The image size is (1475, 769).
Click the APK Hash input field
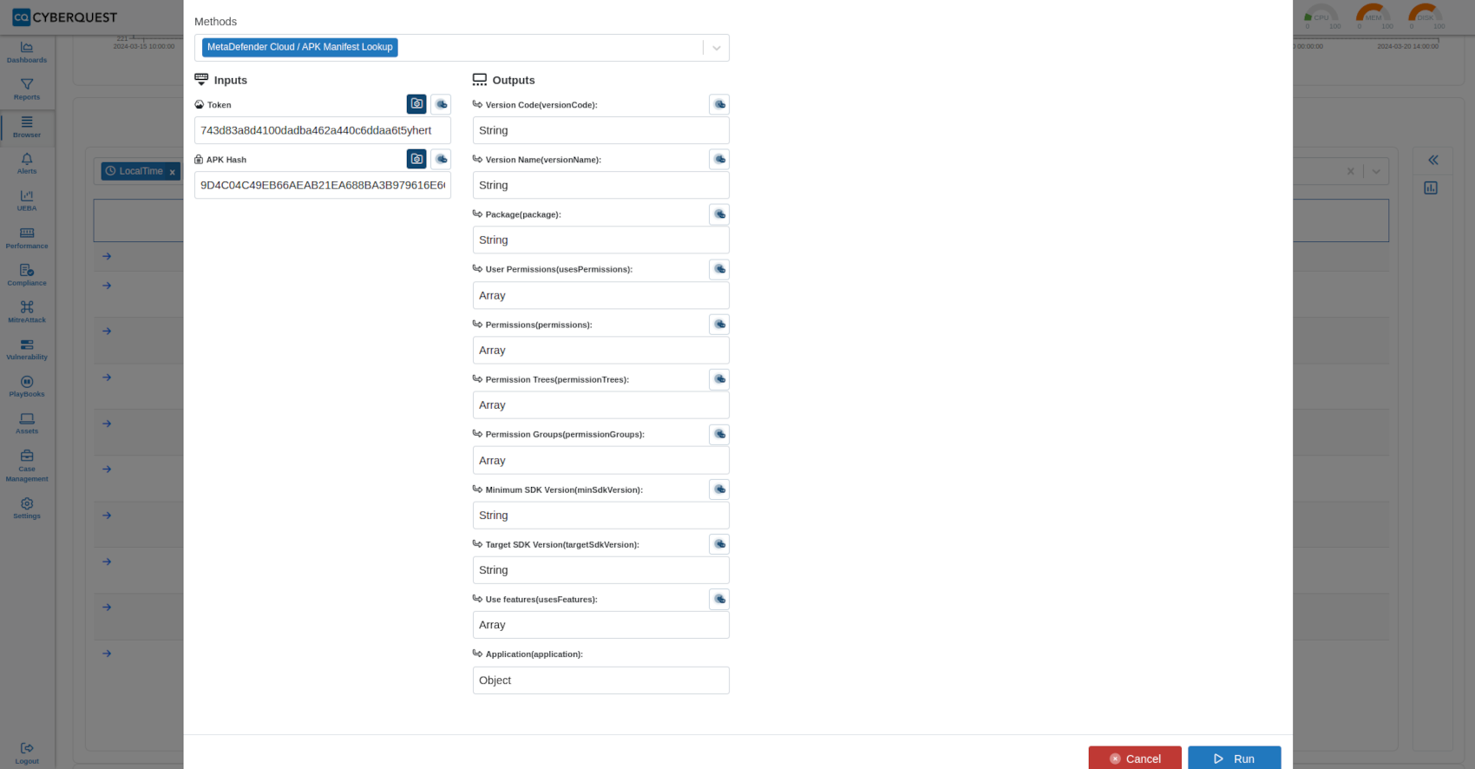coord(323,185)
